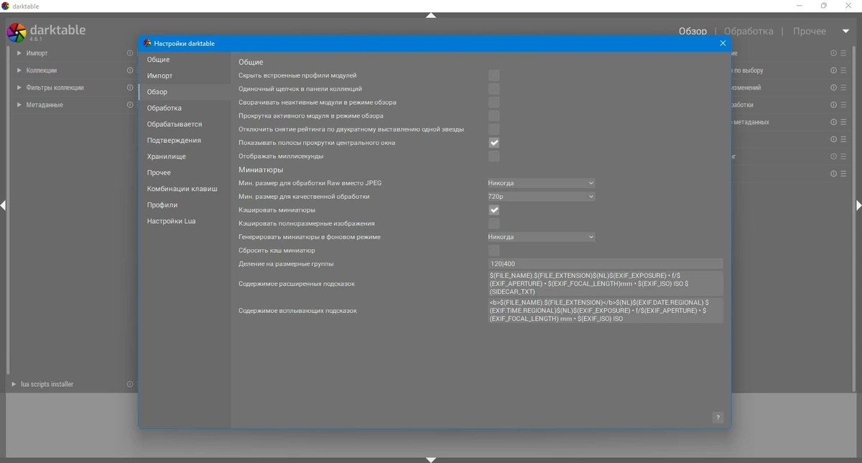Screen dimensions: 862x463
Task: Open presets menu for 'метаданных' module
Action: 843,122
